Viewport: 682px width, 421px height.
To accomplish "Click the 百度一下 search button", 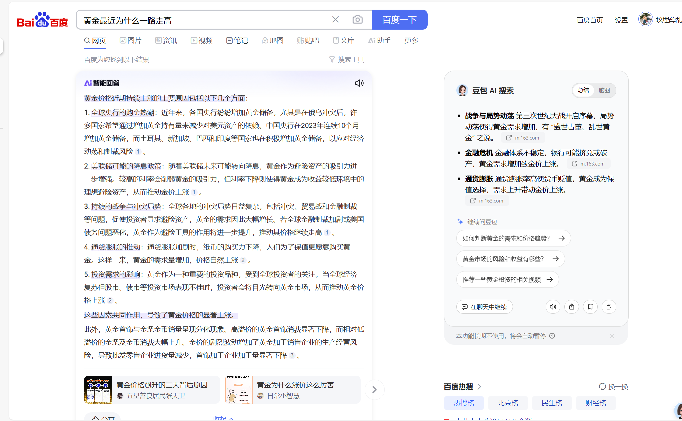I will 399,20.
